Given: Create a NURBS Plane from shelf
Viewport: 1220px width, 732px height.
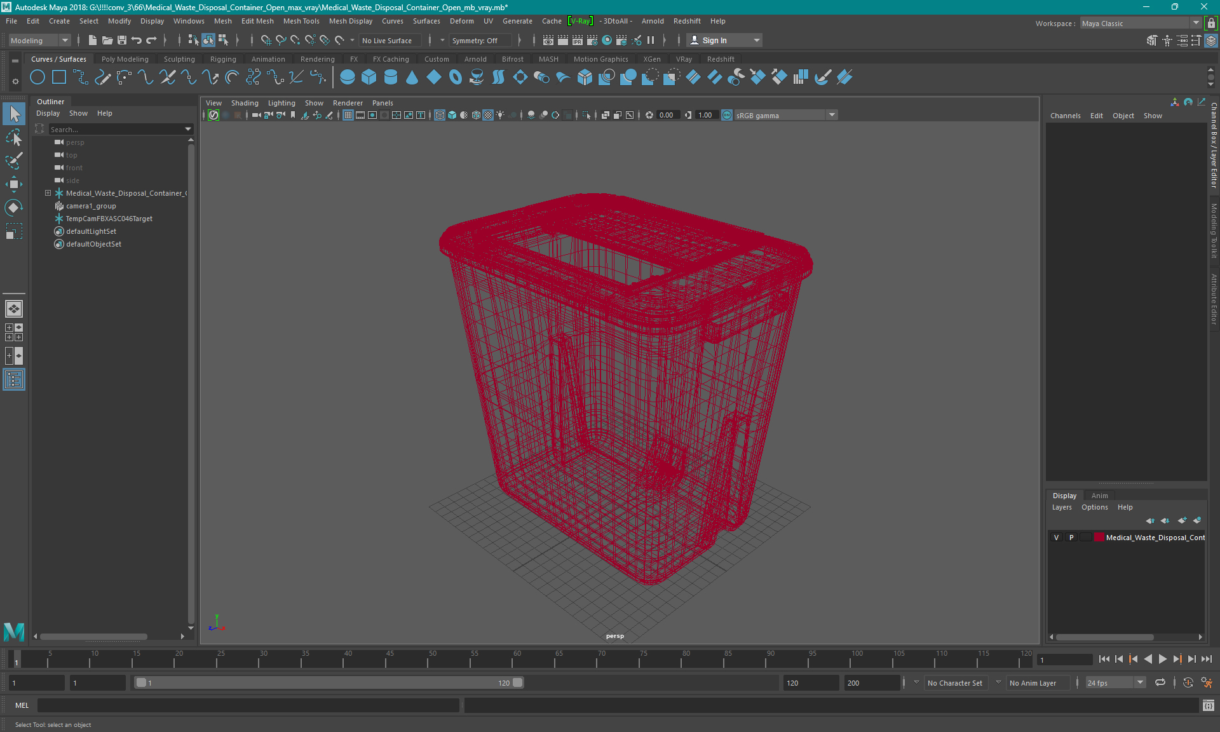Looking at the screenshot, I should [x=434, y=78].
